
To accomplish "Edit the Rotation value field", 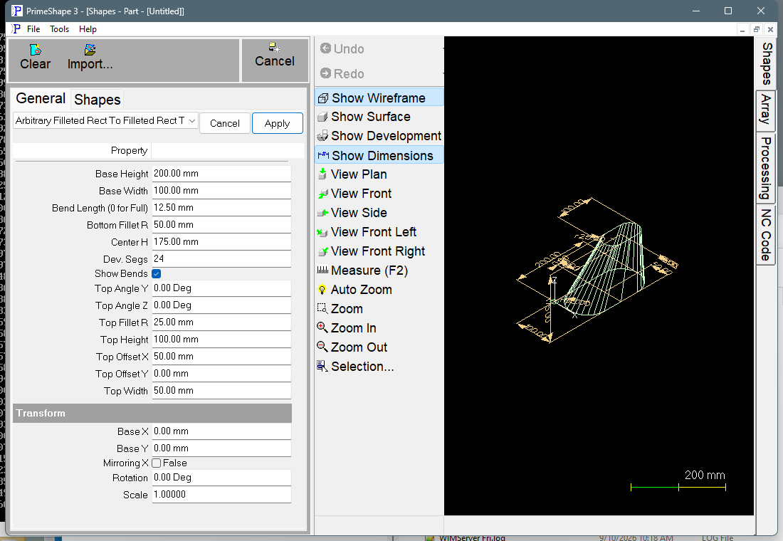I will 221,478.
